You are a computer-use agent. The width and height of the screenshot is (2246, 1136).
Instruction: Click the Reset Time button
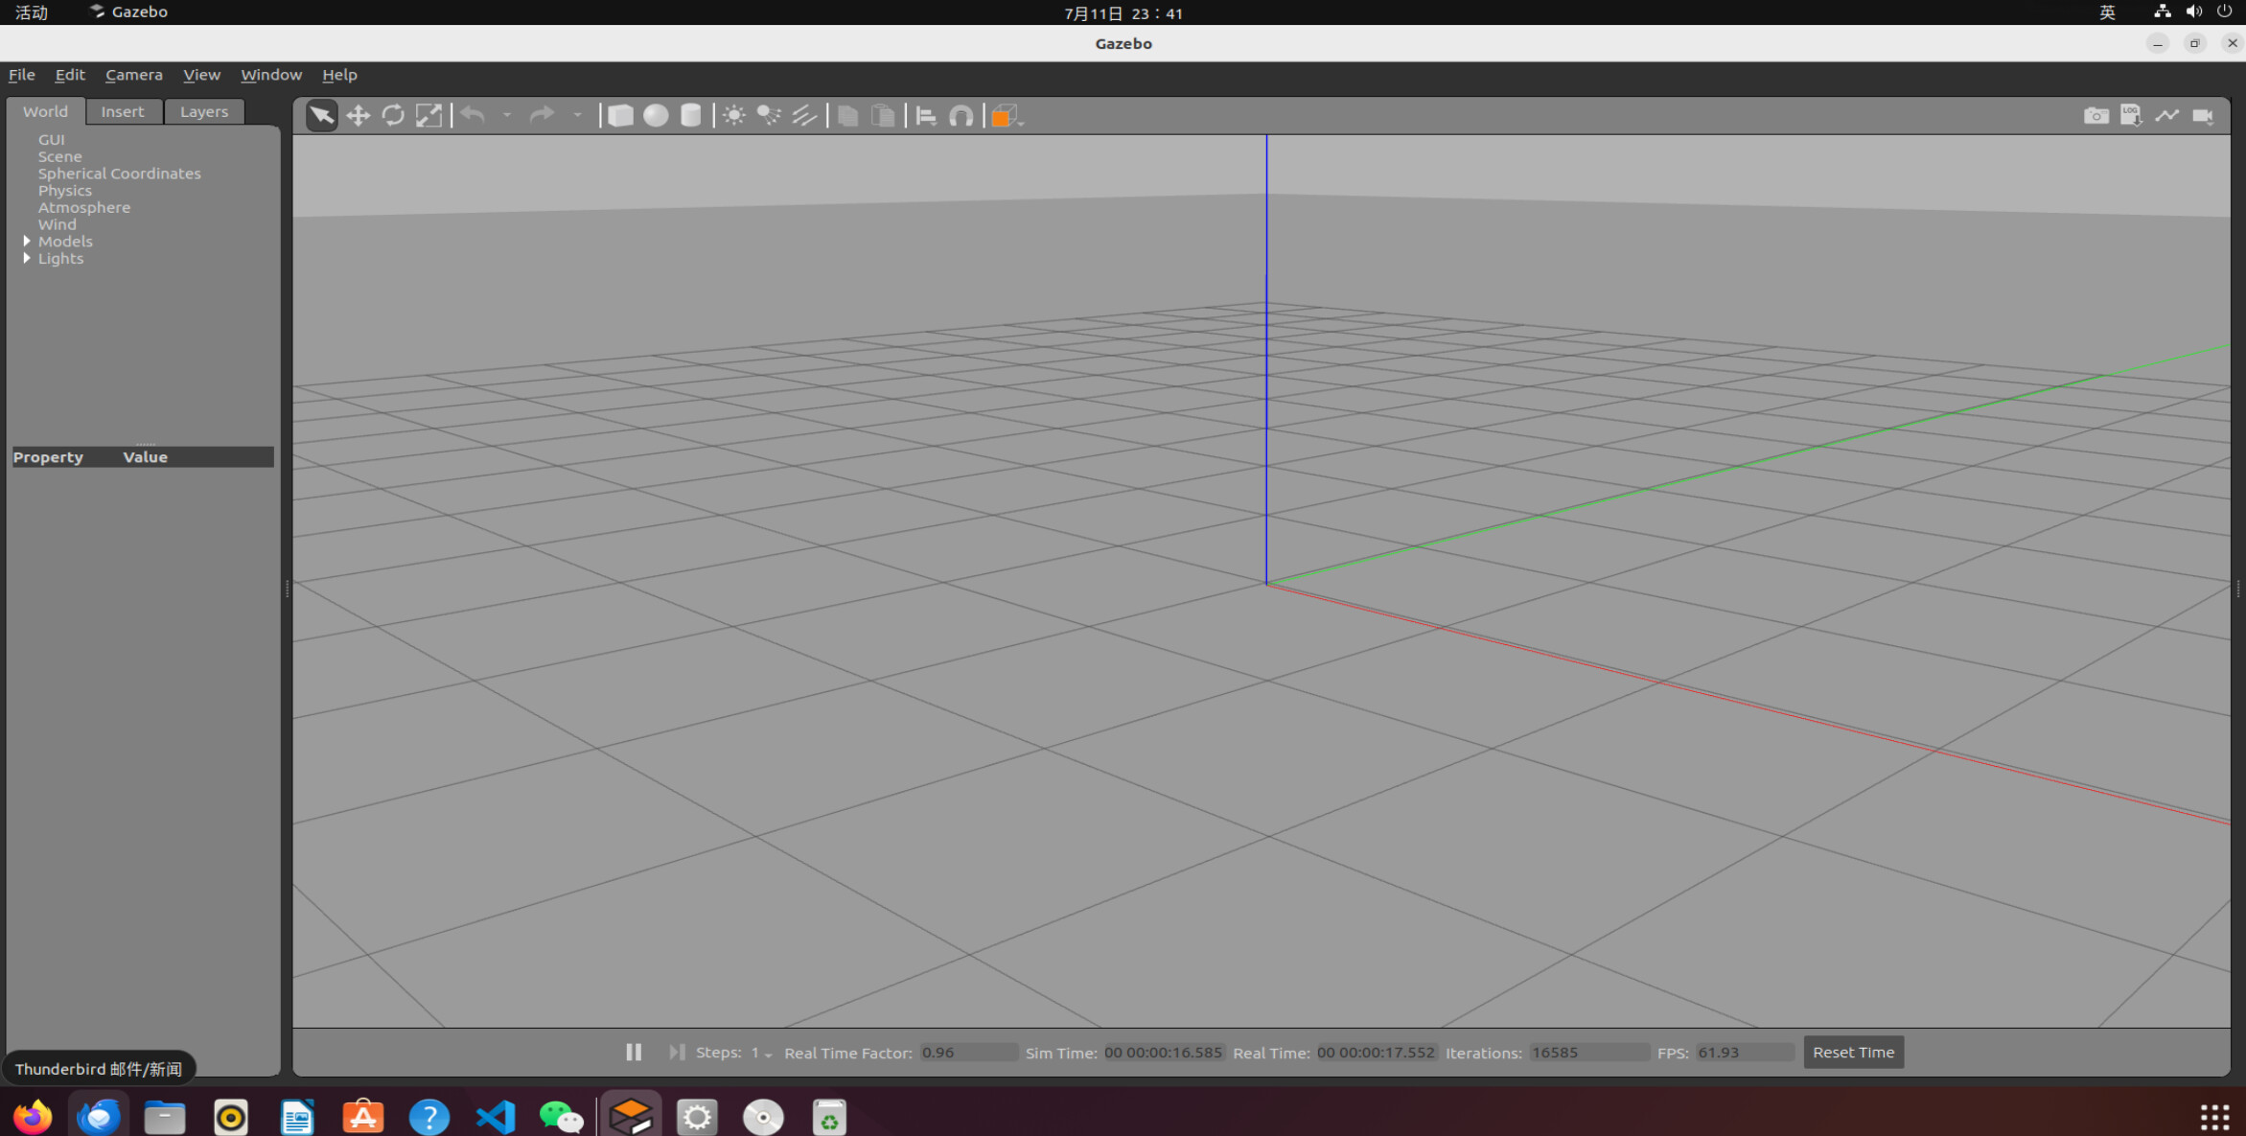coord(1853,1053)
